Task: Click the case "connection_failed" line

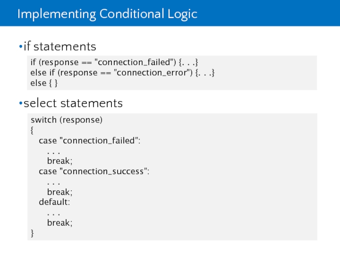Action: click(x=89, y=140)
